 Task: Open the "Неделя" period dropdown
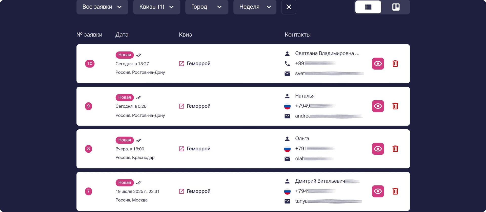click(255, 7)
